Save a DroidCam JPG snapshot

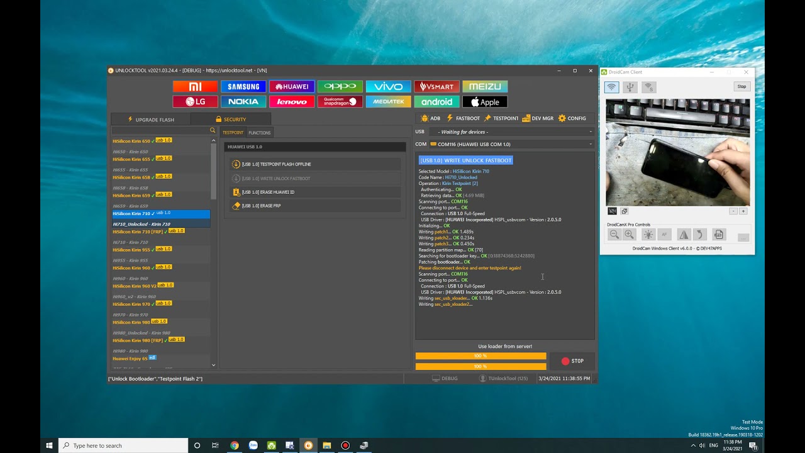[x=719, y=235]
